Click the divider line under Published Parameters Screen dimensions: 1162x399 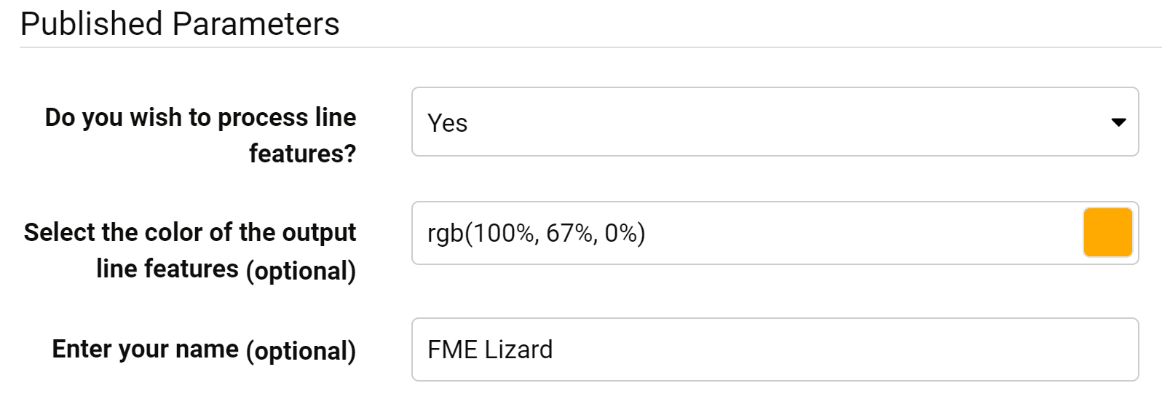click(582, 48)
